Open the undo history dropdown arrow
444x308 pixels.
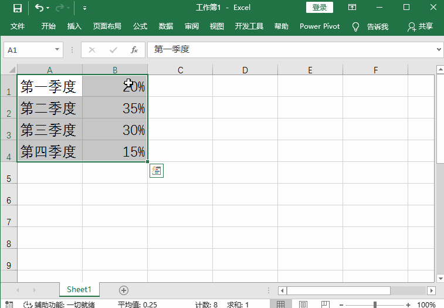point(48,8)
